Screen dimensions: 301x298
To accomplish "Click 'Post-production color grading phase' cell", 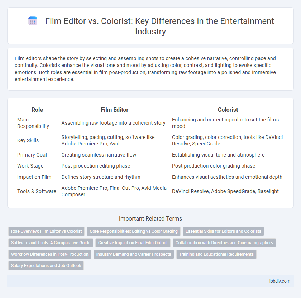I will [228, 166].
